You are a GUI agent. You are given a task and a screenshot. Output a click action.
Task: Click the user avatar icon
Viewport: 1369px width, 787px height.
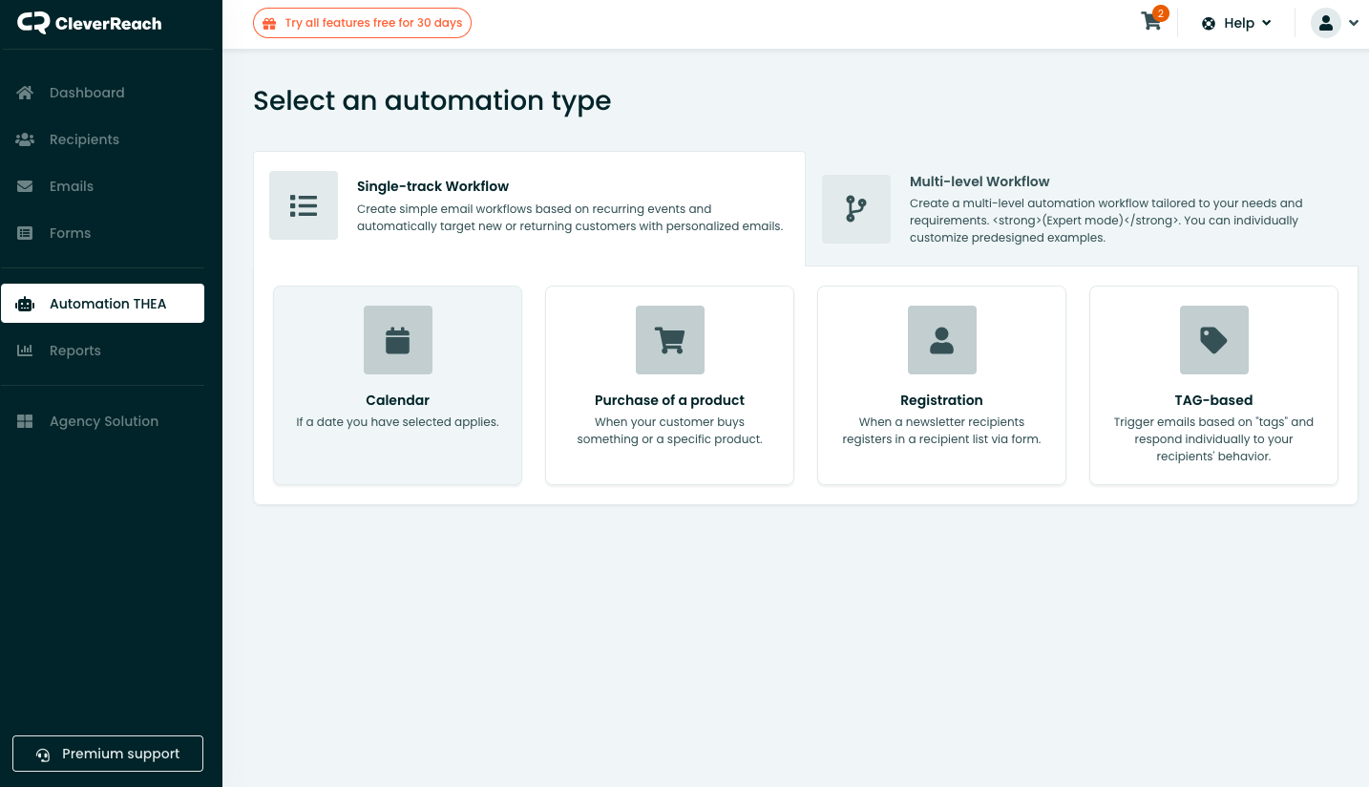[1326, 23]
